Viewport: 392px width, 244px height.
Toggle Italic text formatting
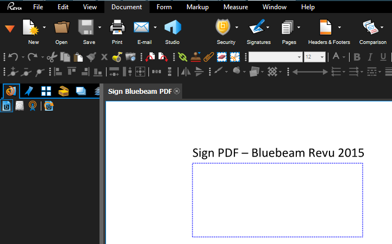370,57
